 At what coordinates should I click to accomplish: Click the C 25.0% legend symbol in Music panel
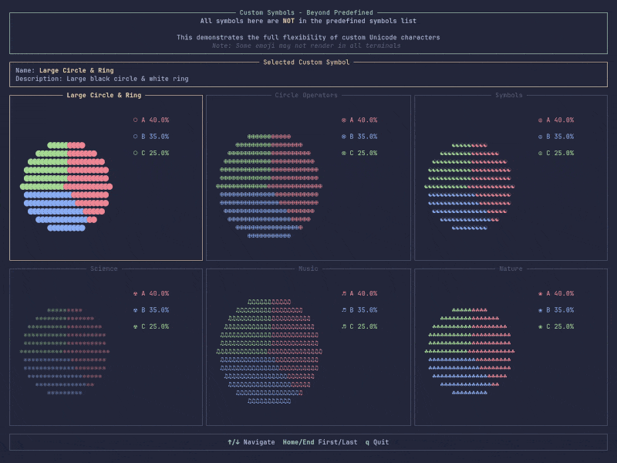point(344,327)
